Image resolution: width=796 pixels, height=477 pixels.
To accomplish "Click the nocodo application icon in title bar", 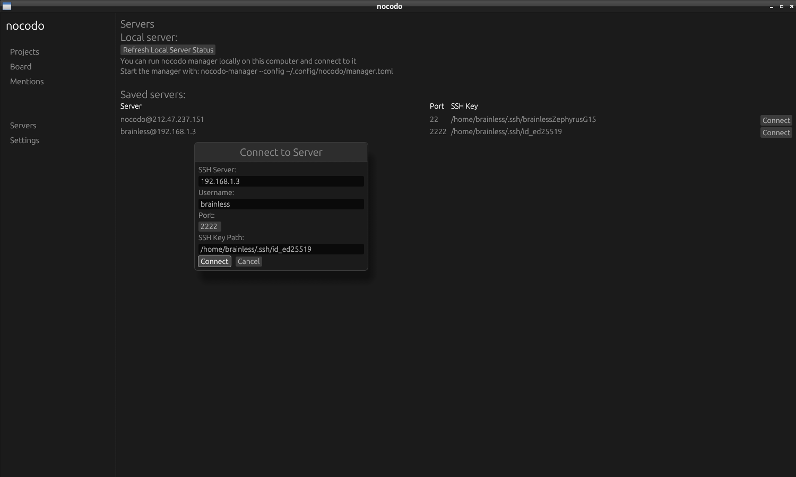I will pos(7,6).
